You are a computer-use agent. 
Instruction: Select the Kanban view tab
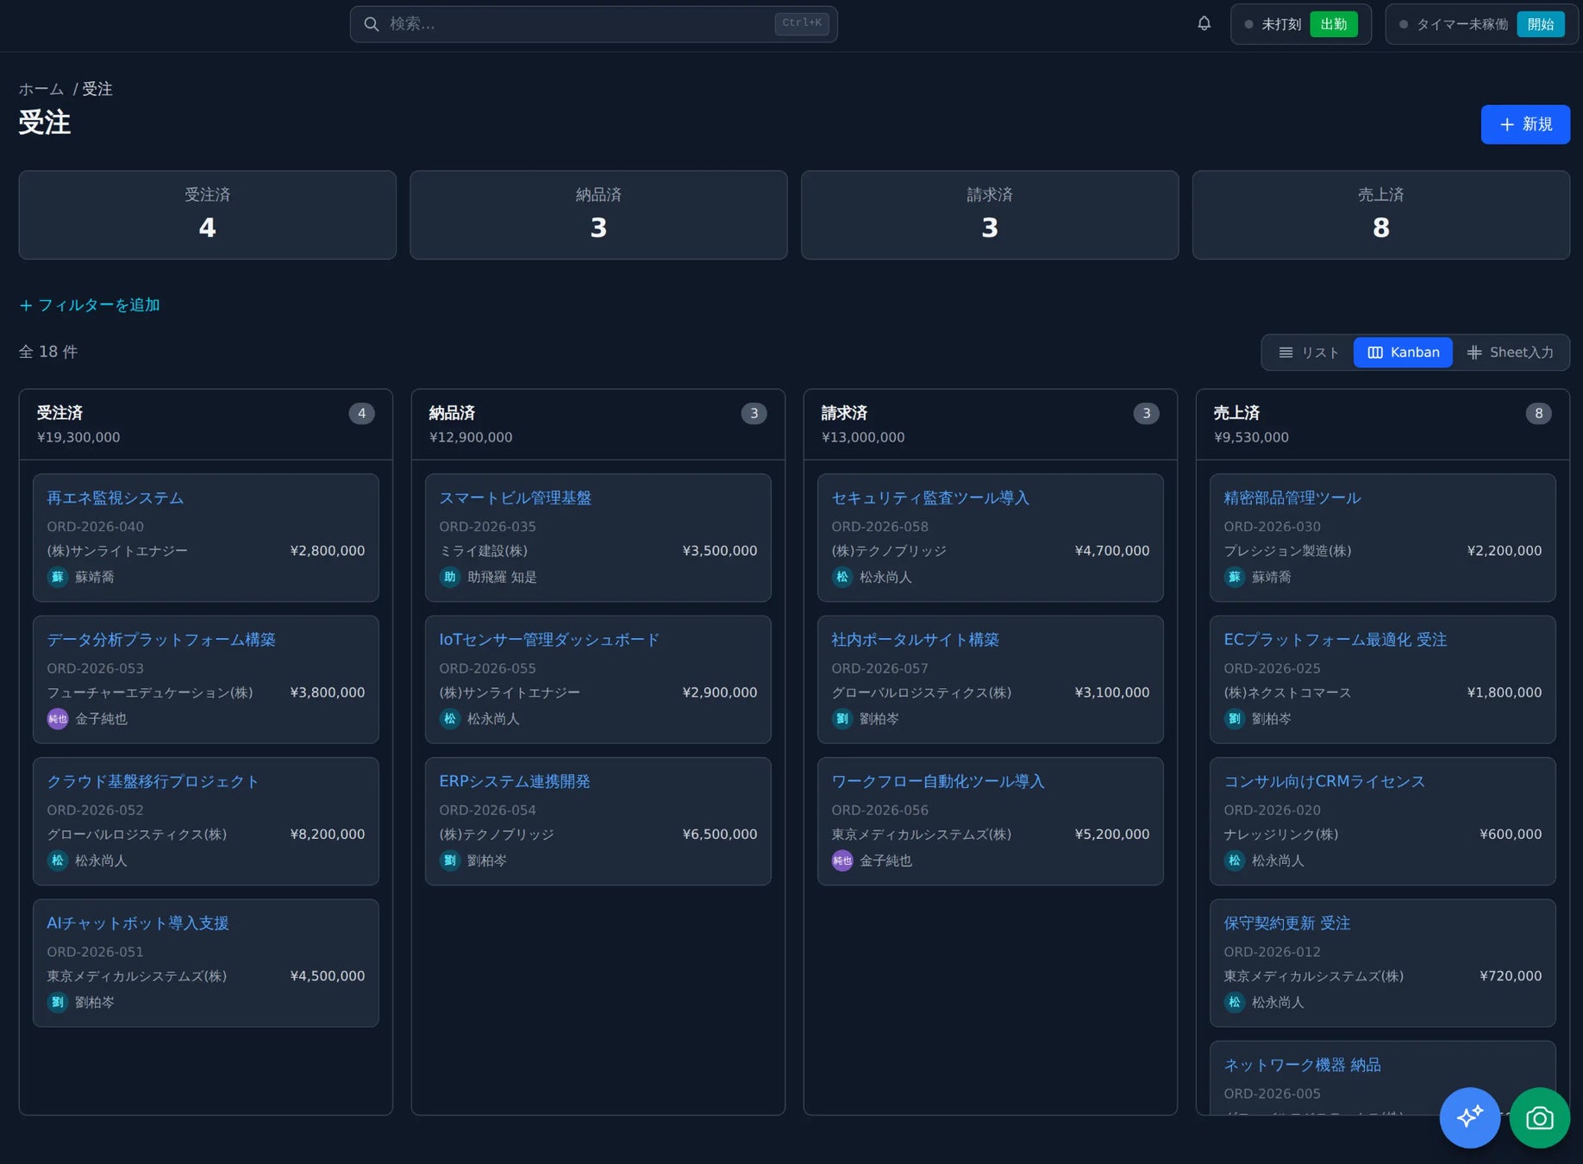tap(1403, 353)
